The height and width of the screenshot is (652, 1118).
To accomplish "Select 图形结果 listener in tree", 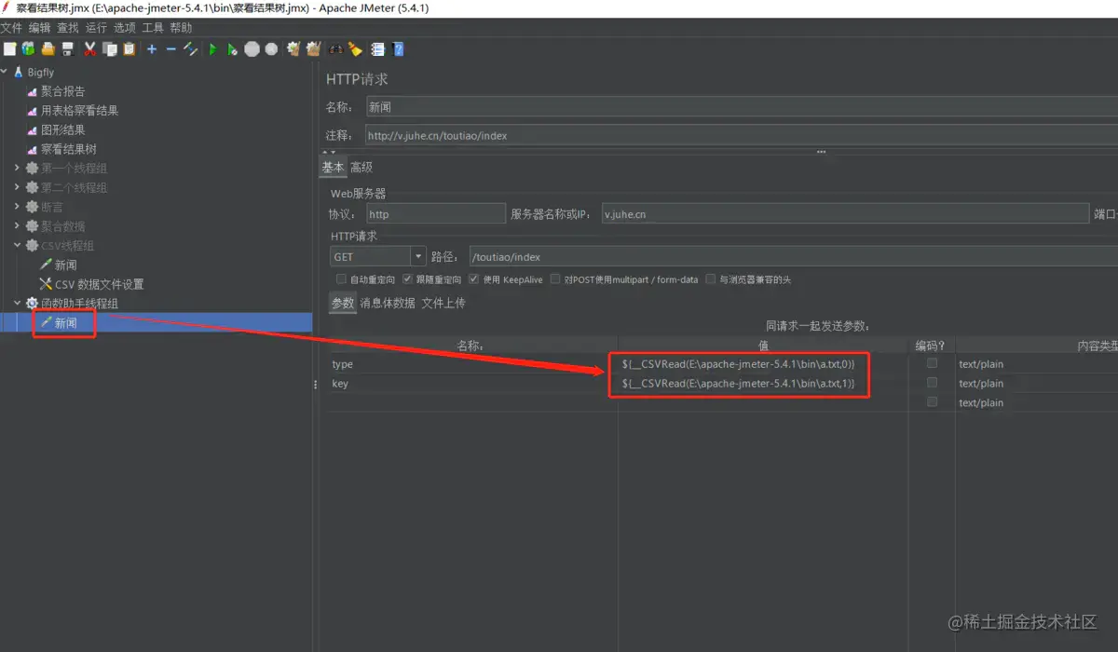I will (x=62, y=130).
